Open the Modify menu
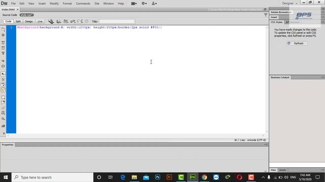This screenshot has height=182, width=325. click(x=54, y=4)
